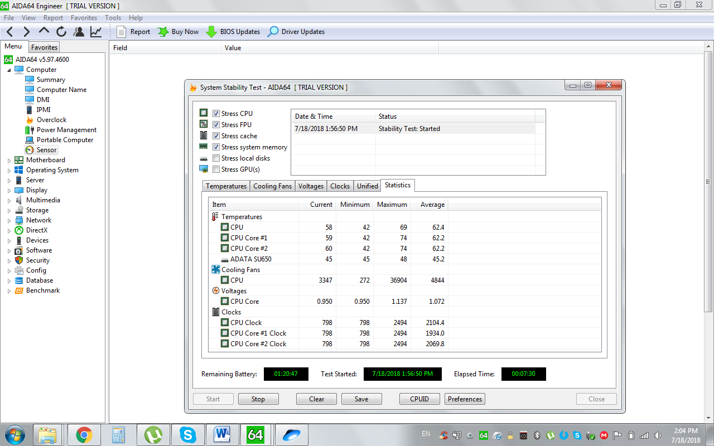Viewport: 714px width, 446px height.
Task: Open BIOS Updates from toolbar
Action: pos(233,32)
